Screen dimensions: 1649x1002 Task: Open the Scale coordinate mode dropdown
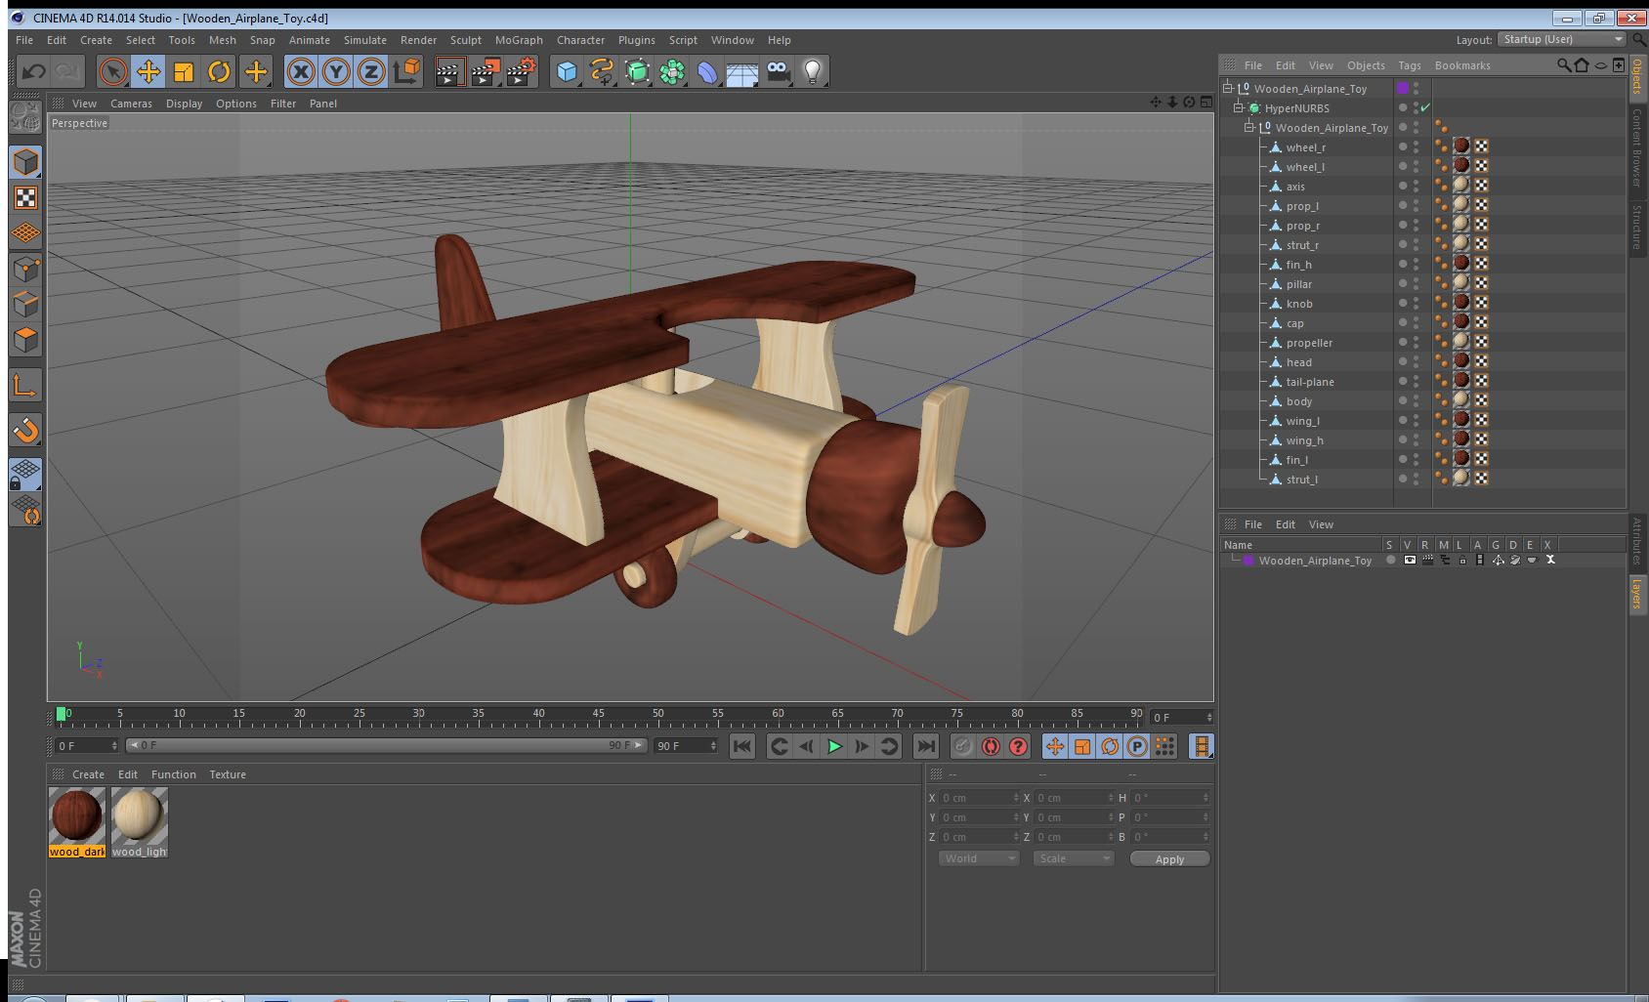pos(1074,858)
